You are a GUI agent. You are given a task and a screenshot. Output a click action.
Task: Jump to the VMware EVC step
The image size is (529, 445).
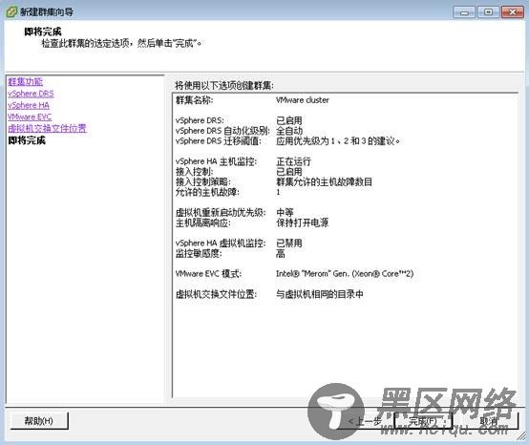pos(30,117)
